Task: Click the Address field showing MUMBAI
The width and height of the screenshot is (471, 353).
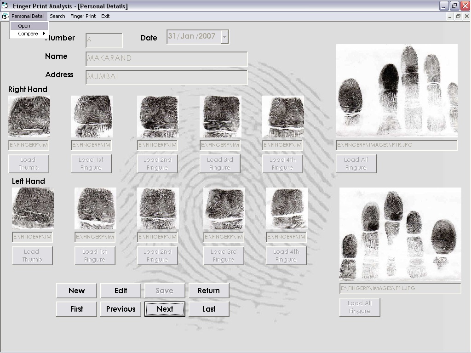Action: click(x=167, y=77)
